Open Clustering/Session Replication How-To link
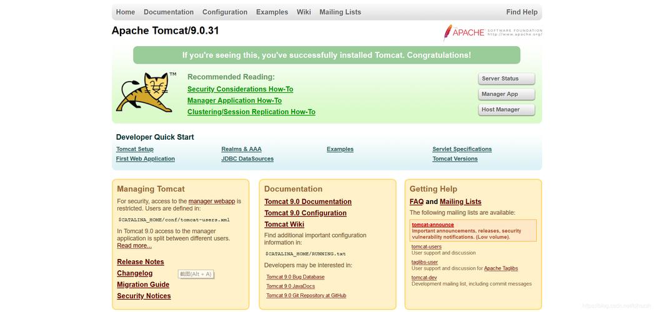 point(251,112)
